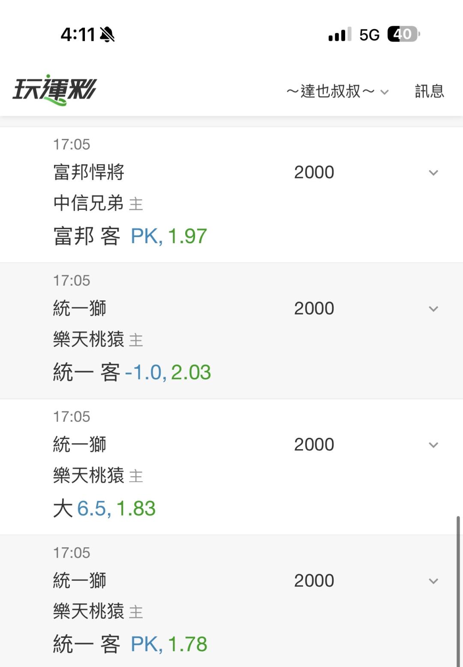Viewport: 463px width, 667px height.
Task: Tap the 玩運彩 logo
Action: click(x=54, y=90)
